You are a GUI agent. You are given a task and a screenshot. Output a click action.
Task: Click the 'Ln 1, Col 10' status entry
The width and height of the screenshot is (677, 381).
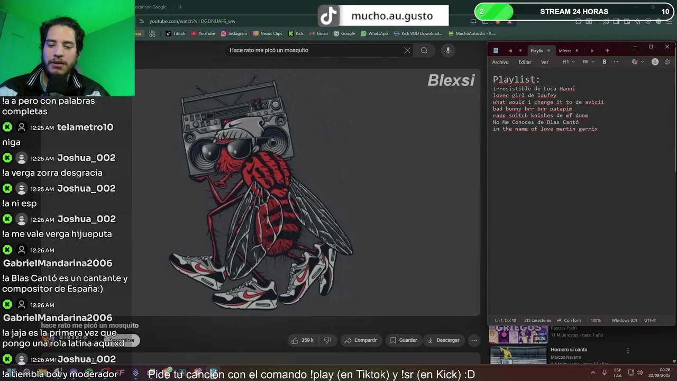pos(506,320)
